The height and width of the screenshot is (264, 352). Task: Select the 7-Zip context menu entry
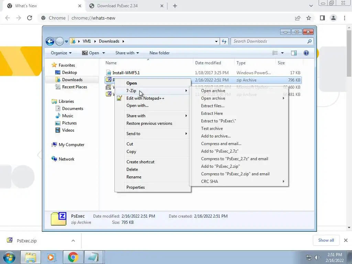[x=131, y=91]
